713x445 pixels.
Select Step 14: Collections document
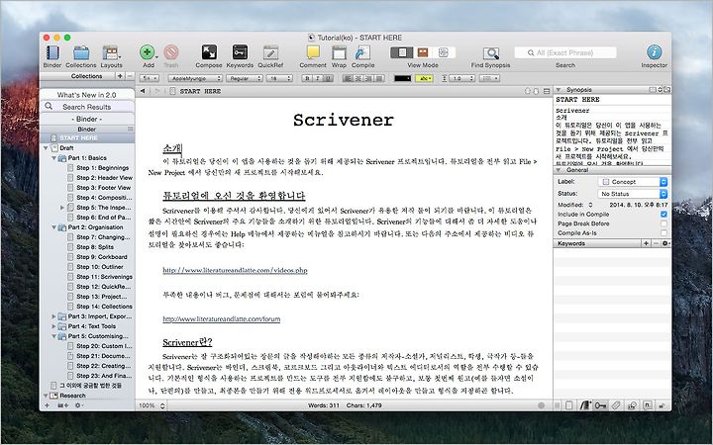105,307
